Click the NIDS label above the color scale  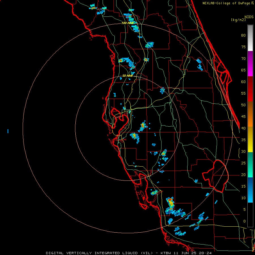(x=249, y=17)
